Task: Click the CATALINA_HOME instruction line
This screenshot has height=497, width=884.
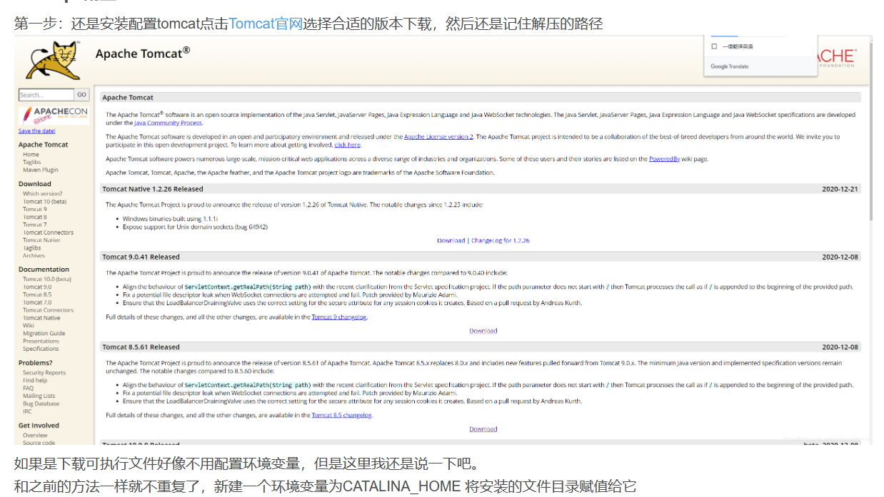Action: pyautogui.click(x=325, y=486)
